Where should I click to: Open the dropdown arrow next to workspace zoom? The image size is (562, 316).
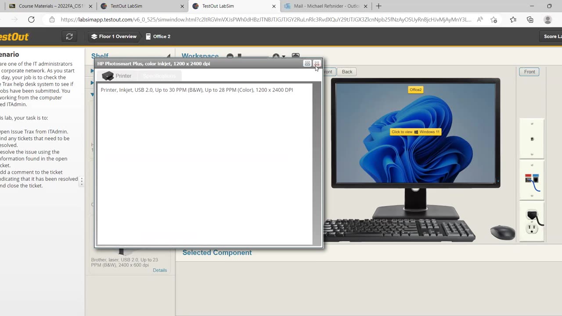(284, 56)
